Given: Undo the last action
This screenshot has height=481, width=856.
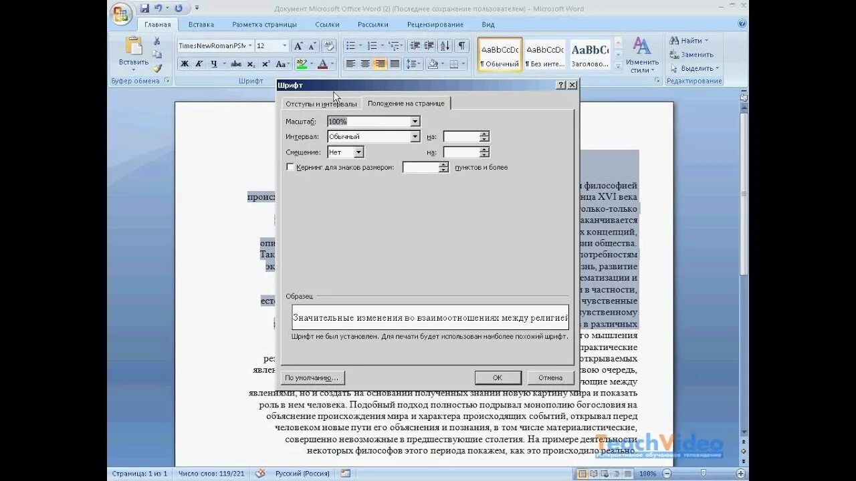Looking at the screenshot, I should [x=158, y=8].
